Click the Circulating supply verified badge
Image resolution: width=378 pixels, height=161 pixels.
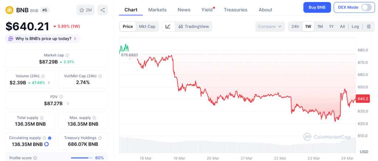click(50, 138)
